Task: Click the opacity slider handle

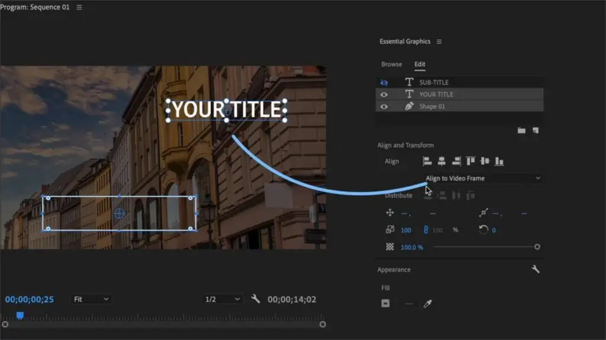Action: coord(537,247)
